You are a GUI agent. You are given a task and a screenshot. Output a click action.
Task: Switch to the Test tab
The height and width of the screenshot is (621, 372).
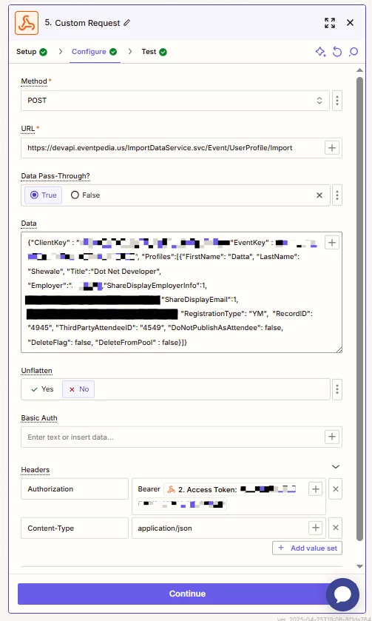click(154, 52)
